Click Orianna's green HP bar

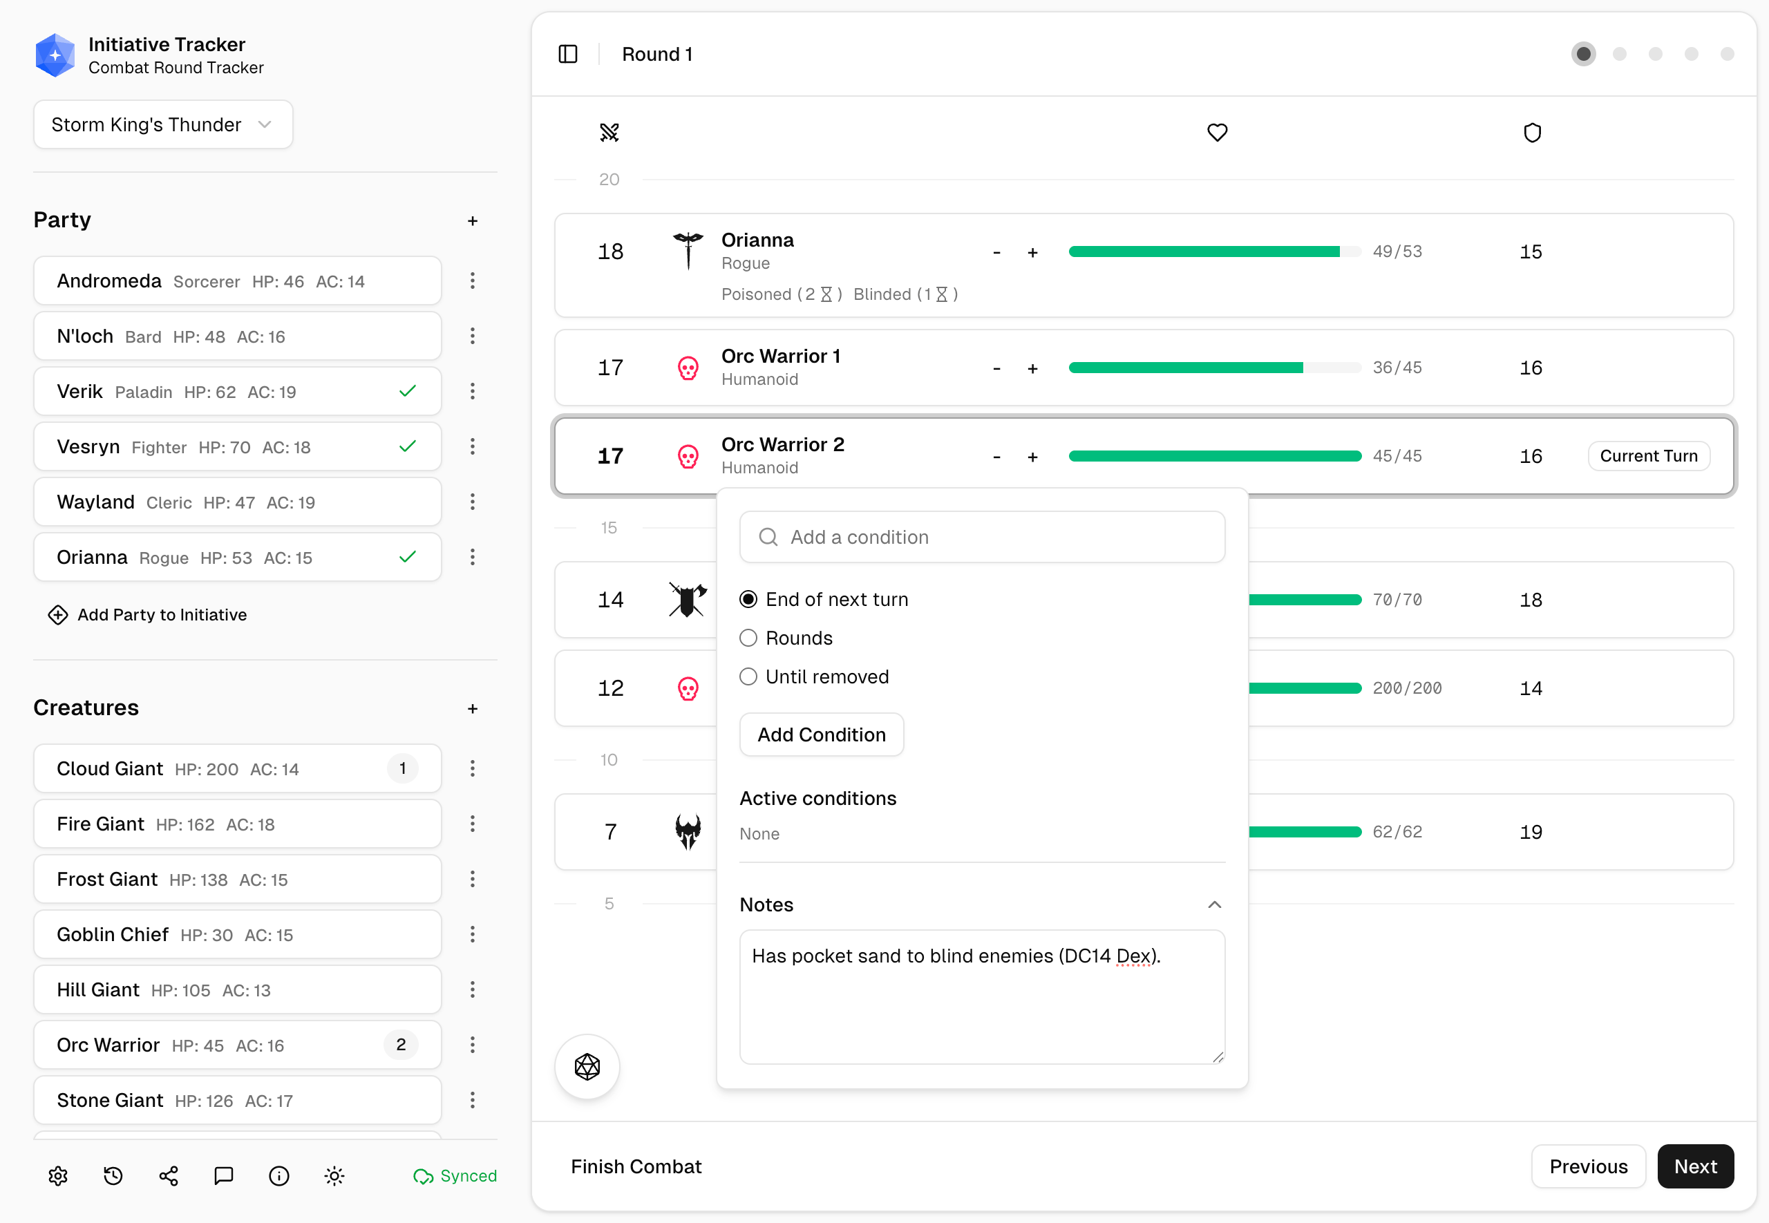[1204, 252]
